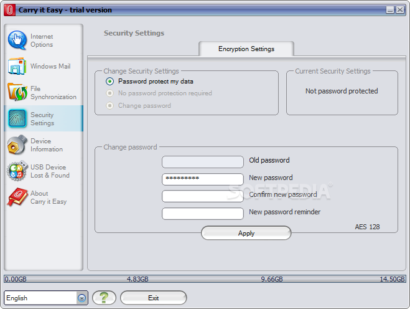This screenshot has width=410, height=309.
Task: Click the 'AES 128' label
Action: [367, 227]
